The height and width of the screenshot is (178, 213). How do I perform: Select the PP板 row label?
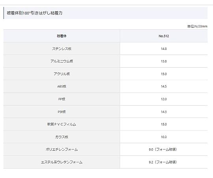(62, 99)
